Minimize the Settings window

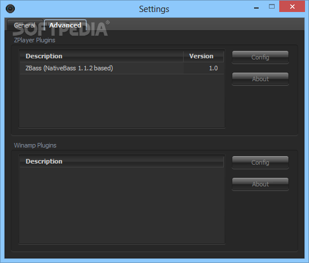click(x=256, y=8)
